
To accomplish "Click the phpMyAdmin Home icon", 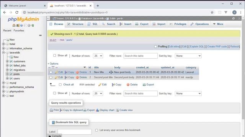I will click(x=14, y=25).
